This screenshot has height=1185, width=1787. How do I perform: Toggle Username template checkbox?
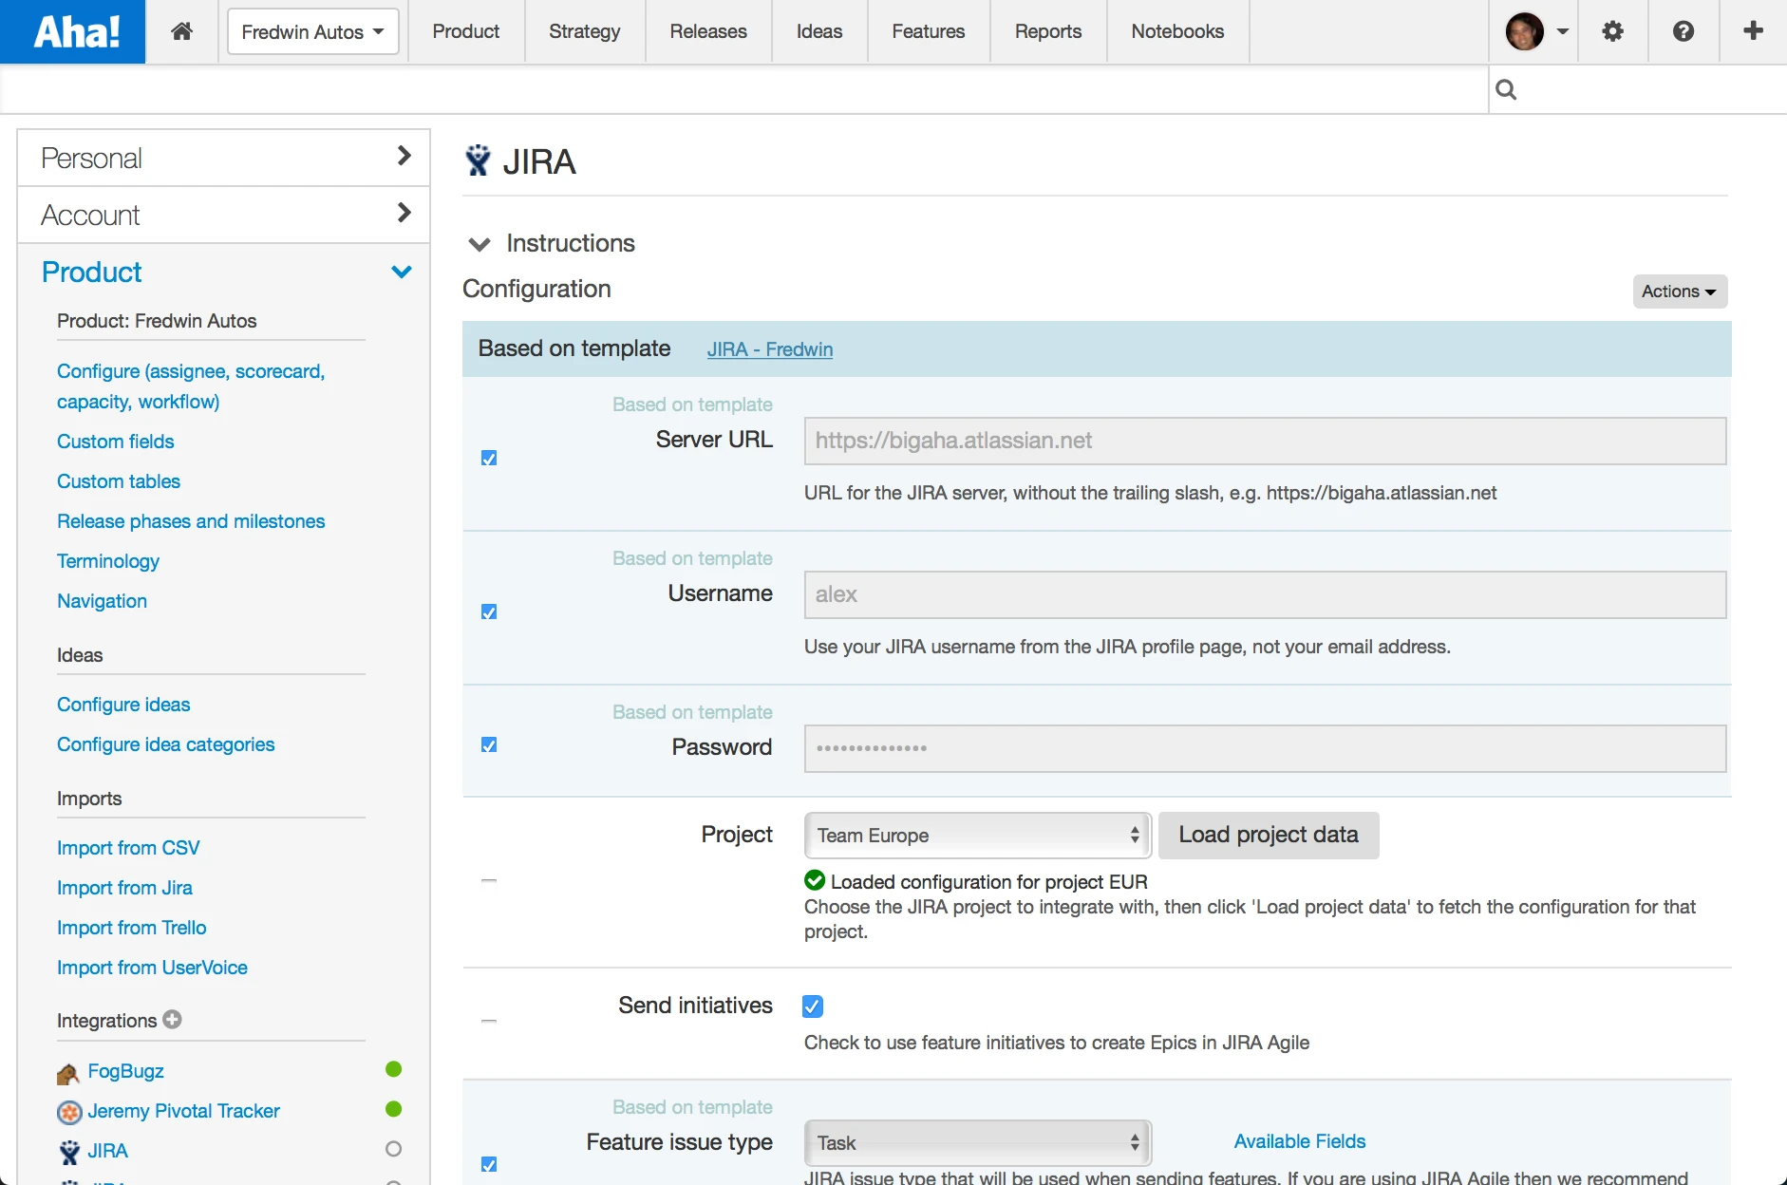coord(489,611)
